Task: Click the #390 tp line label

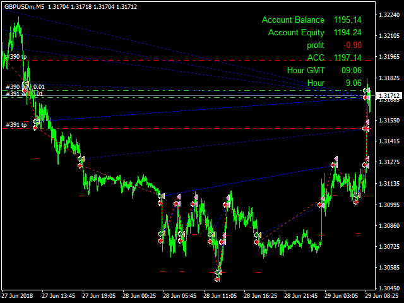Action: click(16, 57)
